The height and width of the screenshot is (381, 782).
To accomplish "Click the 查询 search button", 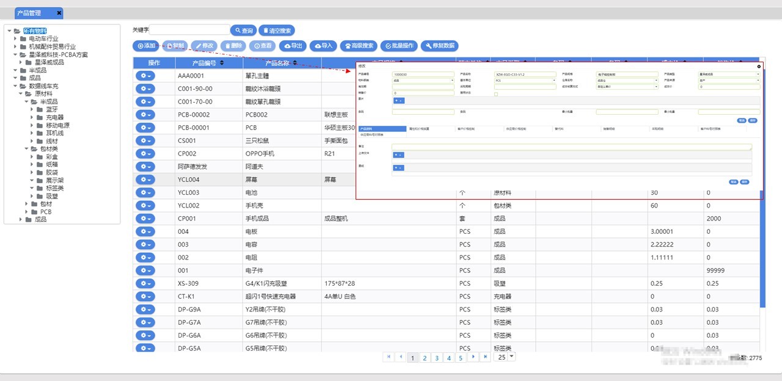I will [243, 31].
